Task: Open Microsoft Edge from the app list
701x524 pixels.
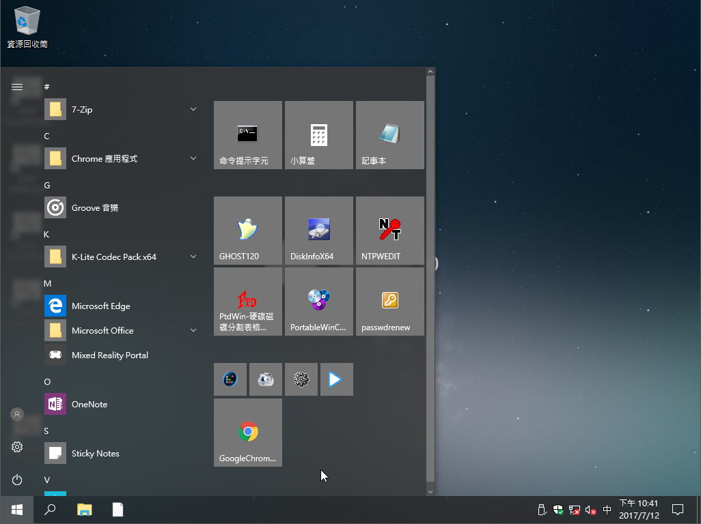Action: tap(100, 306)
